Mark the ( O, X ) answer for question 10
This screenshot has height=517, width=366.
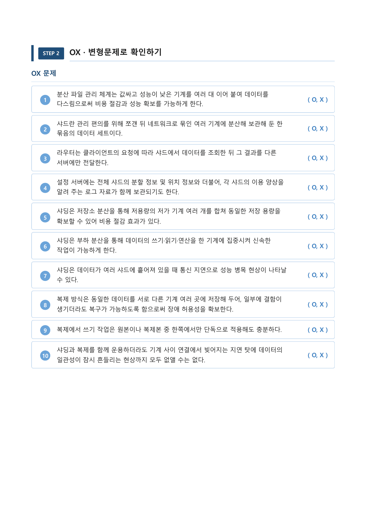pyautogui.click(x=318, y=355)
